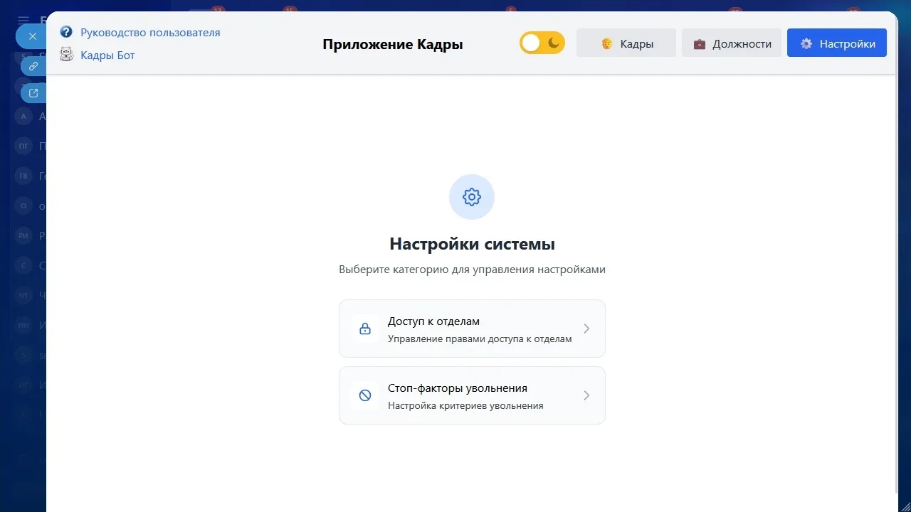Open the Кадры tab
This screenshot has height=512, width=911.
coord(626,43)
